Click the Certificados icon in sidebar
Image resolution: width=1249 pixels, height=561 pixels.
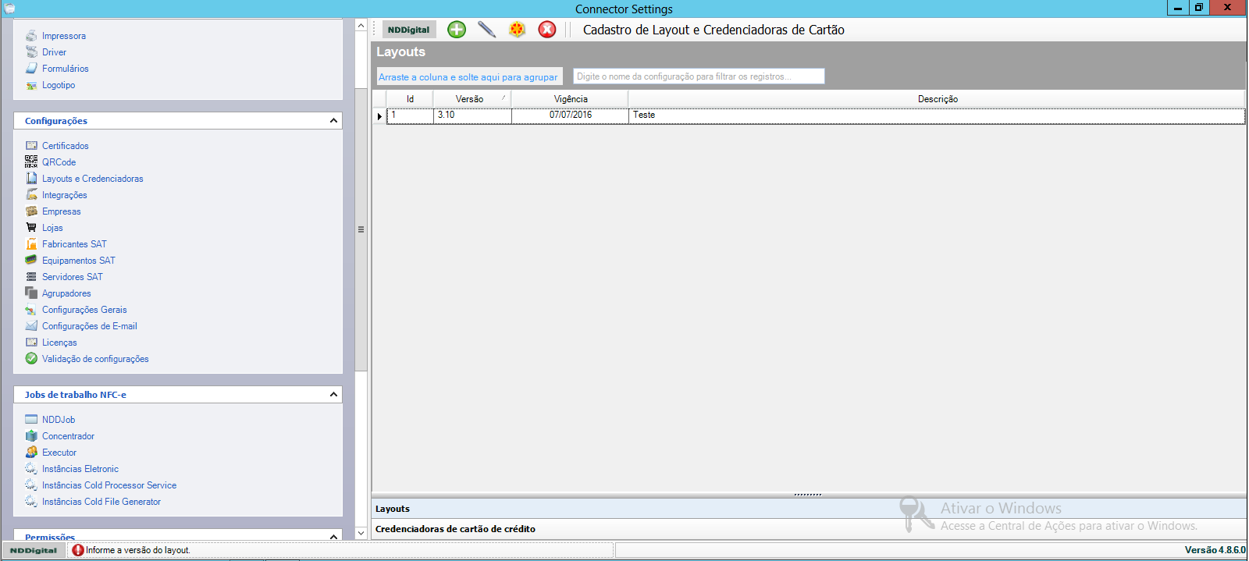pos(31,146)
